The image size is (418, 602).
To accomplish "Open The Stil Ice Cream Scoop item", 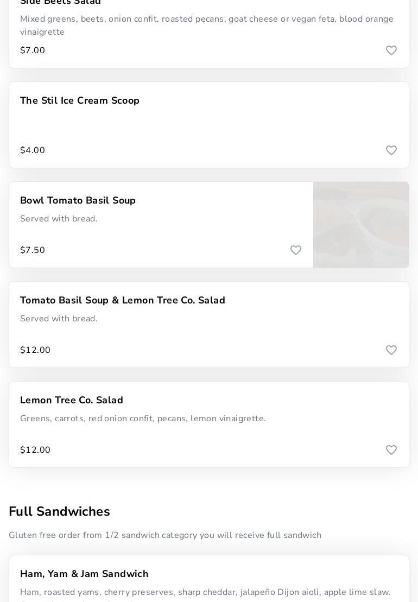I will [x=80, y=101].
